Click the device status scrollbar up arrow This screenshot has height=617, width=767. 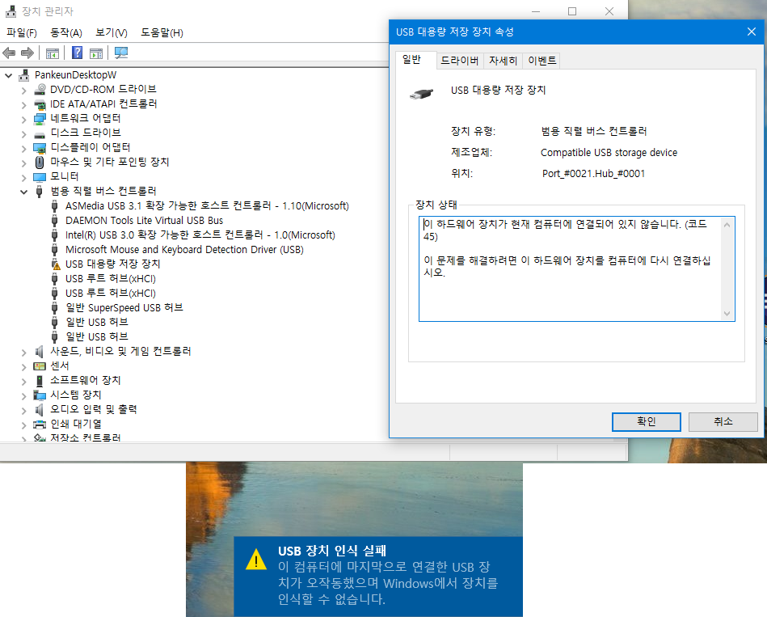click(x=727, y=225)
